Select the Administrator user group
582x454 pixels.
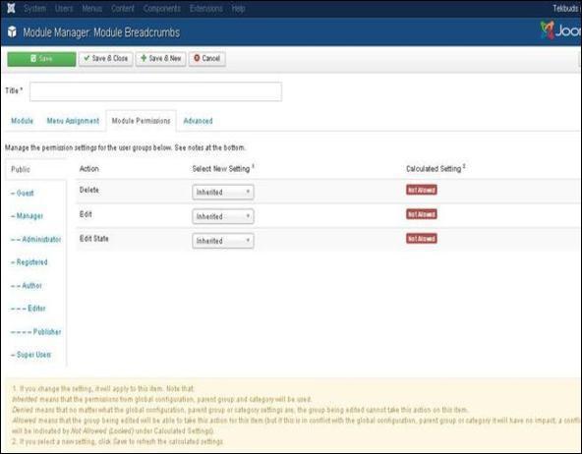tap(36, 239)
